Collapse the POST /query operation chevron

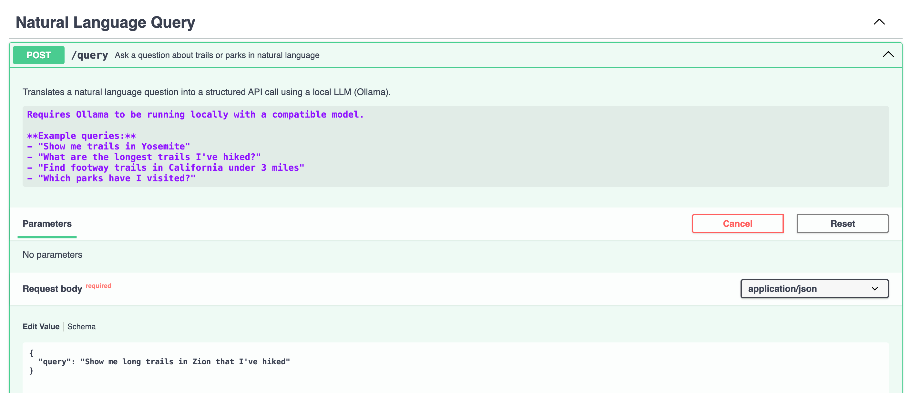click(888, 55)
